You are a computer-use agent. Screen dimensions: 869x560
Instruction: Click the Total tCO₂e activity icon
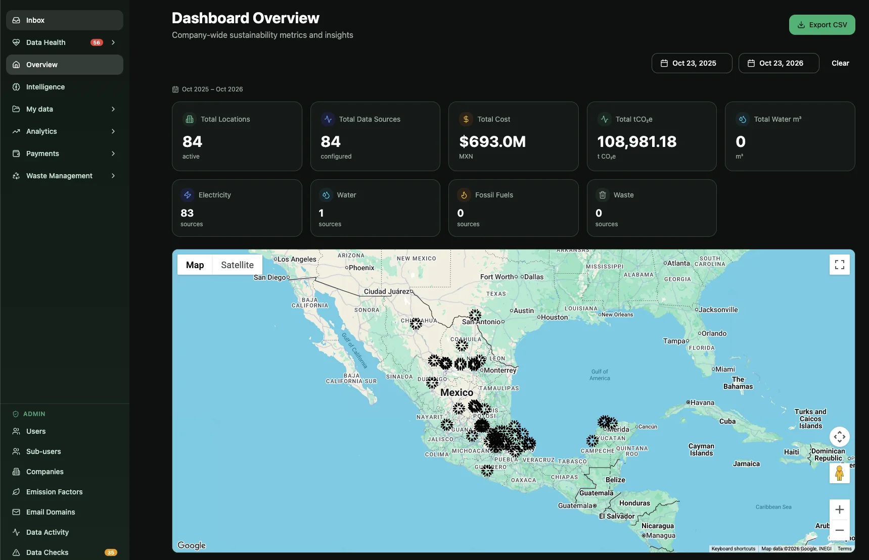(x=605, y=119)
